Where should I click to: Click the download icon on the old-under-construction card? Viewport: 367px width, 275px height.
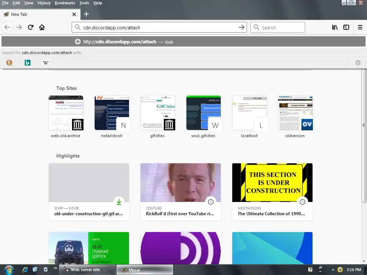pyautogui.click(x=119, y=202)
